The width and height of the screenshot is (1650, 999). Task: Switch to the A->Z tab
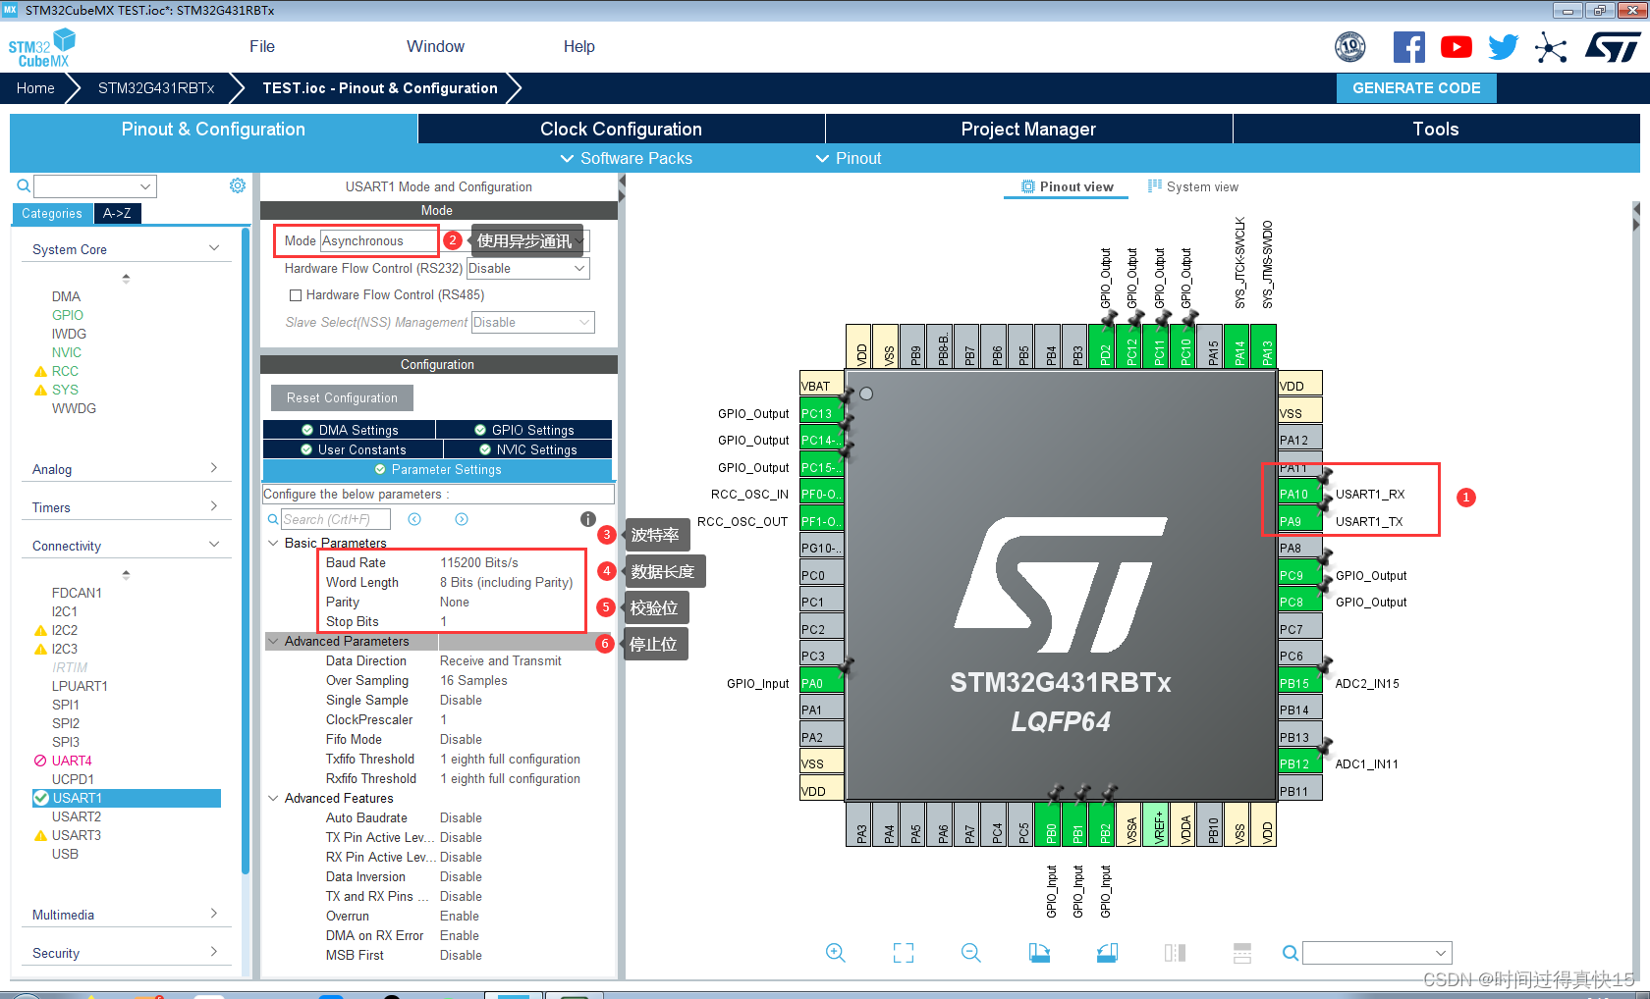117,213
